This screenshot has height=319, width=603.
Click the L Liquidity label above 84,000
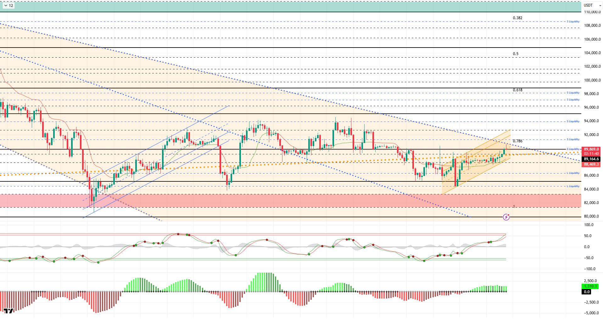[573, 186]
